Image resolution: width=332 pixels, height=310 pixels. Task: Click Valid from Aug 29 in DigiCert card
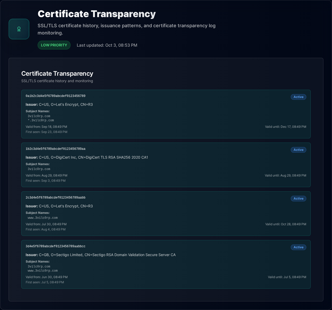(x=46, y=175)
